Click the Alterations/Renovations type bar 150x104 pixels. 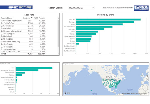27,70
